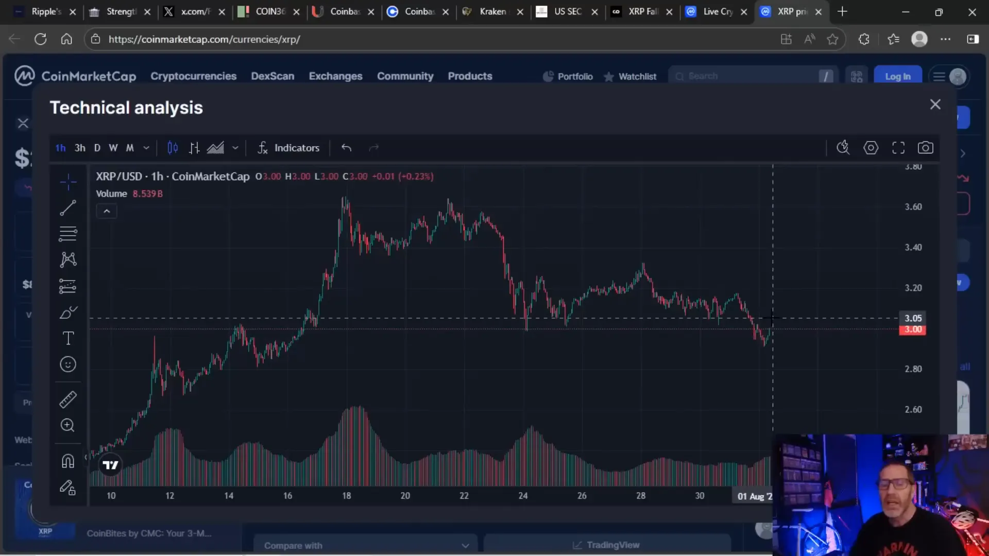The image size is (989, 556).
Task: Switch to area chart style
Action: [215, 148]
